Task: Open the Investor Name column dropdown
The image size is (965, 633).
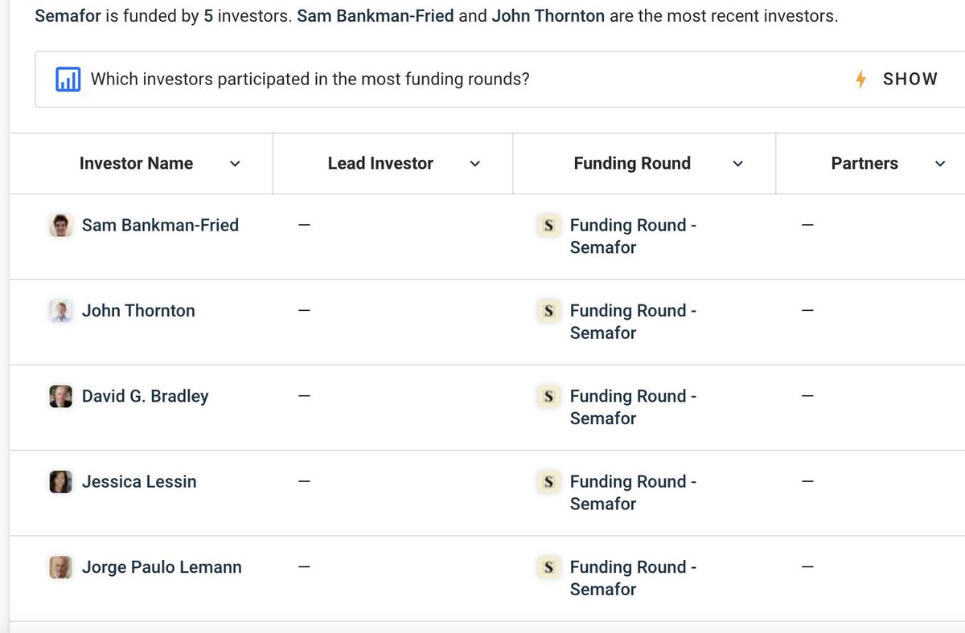Action: pyautogui.click(x=235, y=164)
